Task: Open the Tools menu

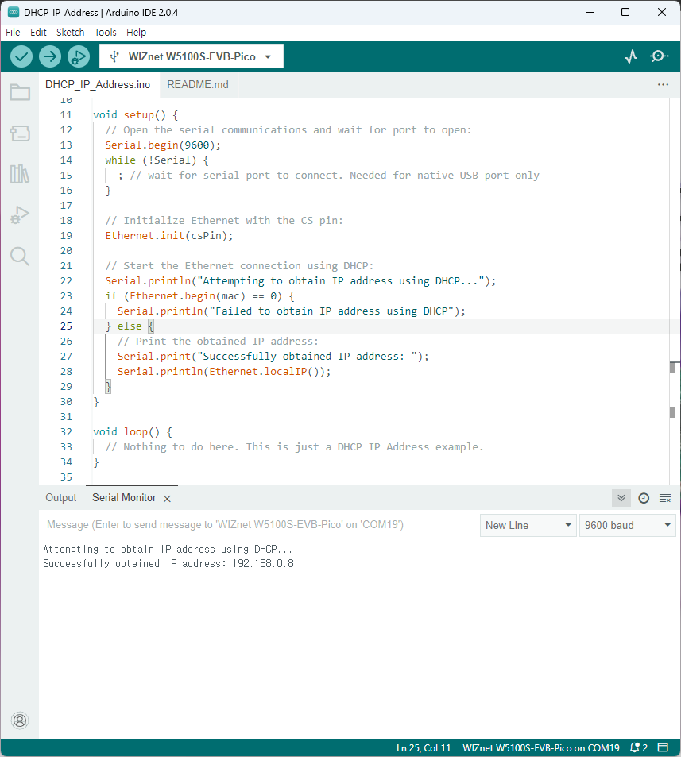Action: 105,32
